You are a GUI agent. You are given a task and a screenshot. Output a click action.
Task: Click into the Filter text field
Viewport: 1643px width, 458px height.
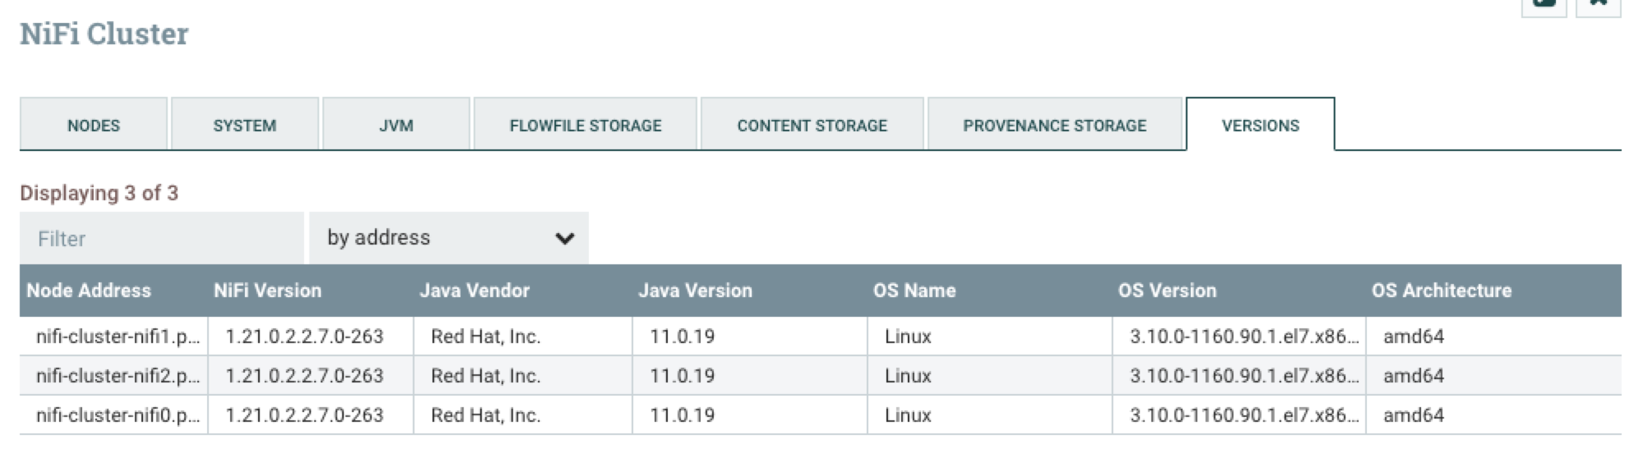[162, 239]
